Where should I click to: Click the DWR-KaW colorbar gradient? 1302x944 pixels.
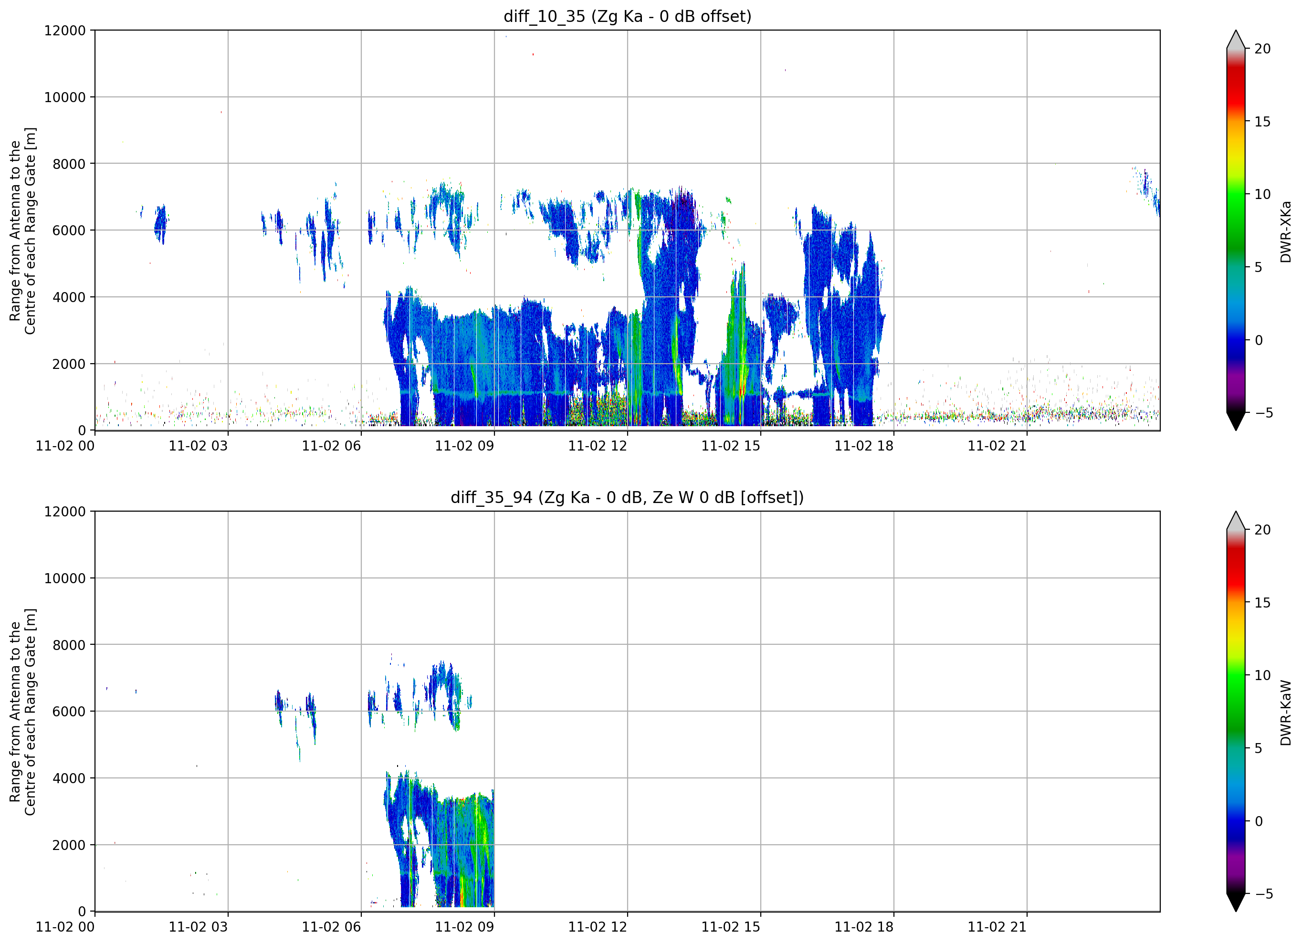tap(1236, 712)
